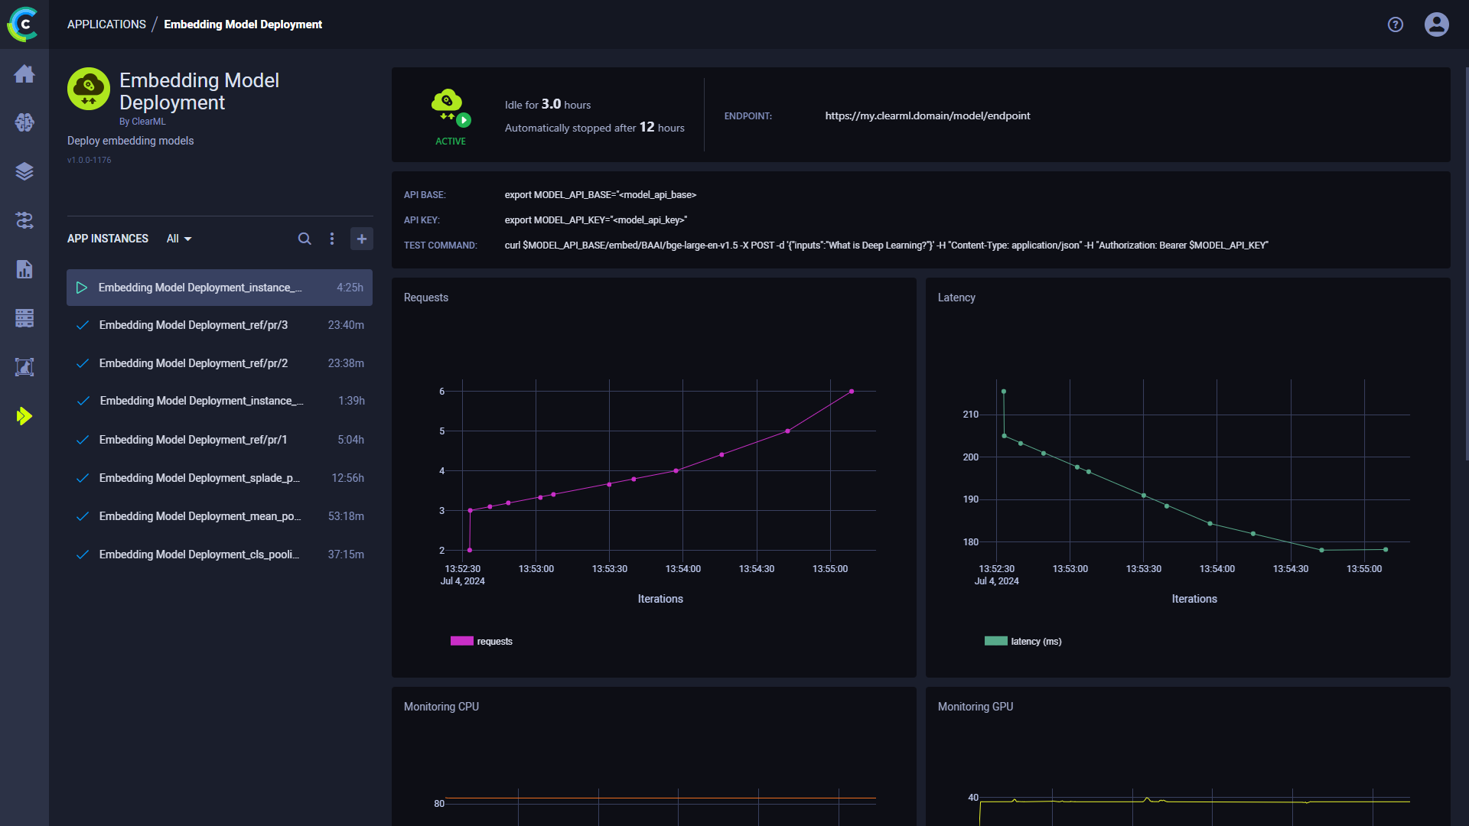
Task: Open the Reports icon in sidebar
Action: click(x=24, y=269)
